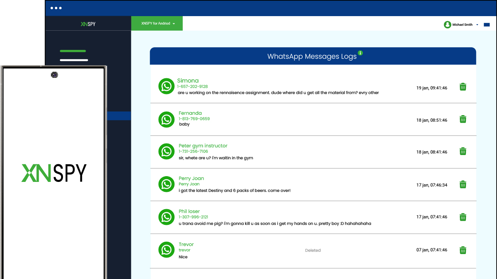Click timestamp 17 jan, 07:46:34

pos(432,185)
